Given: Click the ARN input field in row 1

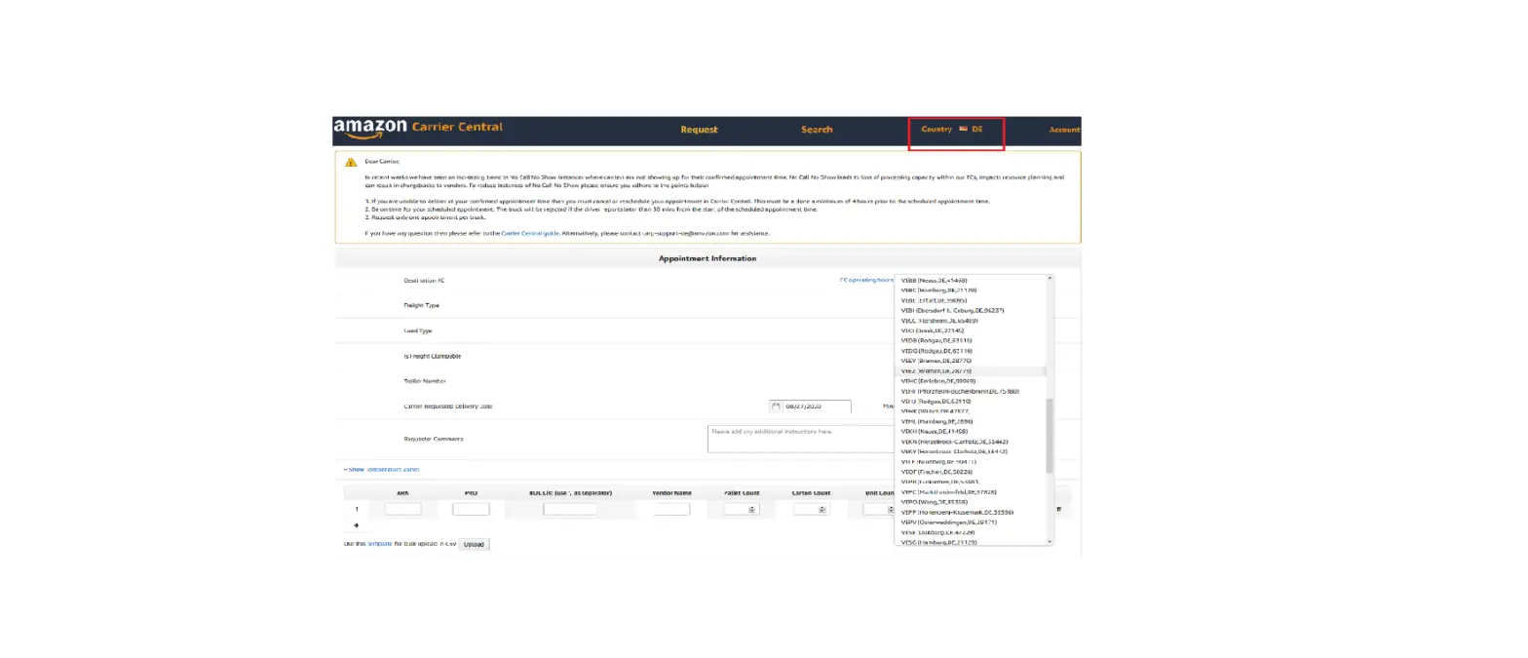Looking at the screenshot, I should click(x=402, y=509).
